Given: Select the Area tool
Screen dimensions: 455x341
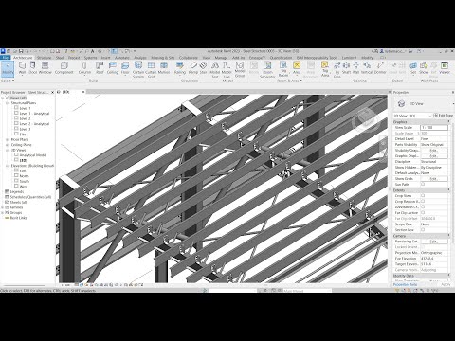Looking at the screenshot, I should (297, 68).
